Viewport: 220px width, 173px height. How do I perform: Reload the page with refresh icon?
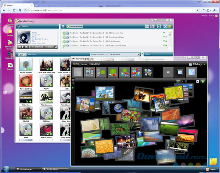tap(14, 10)
